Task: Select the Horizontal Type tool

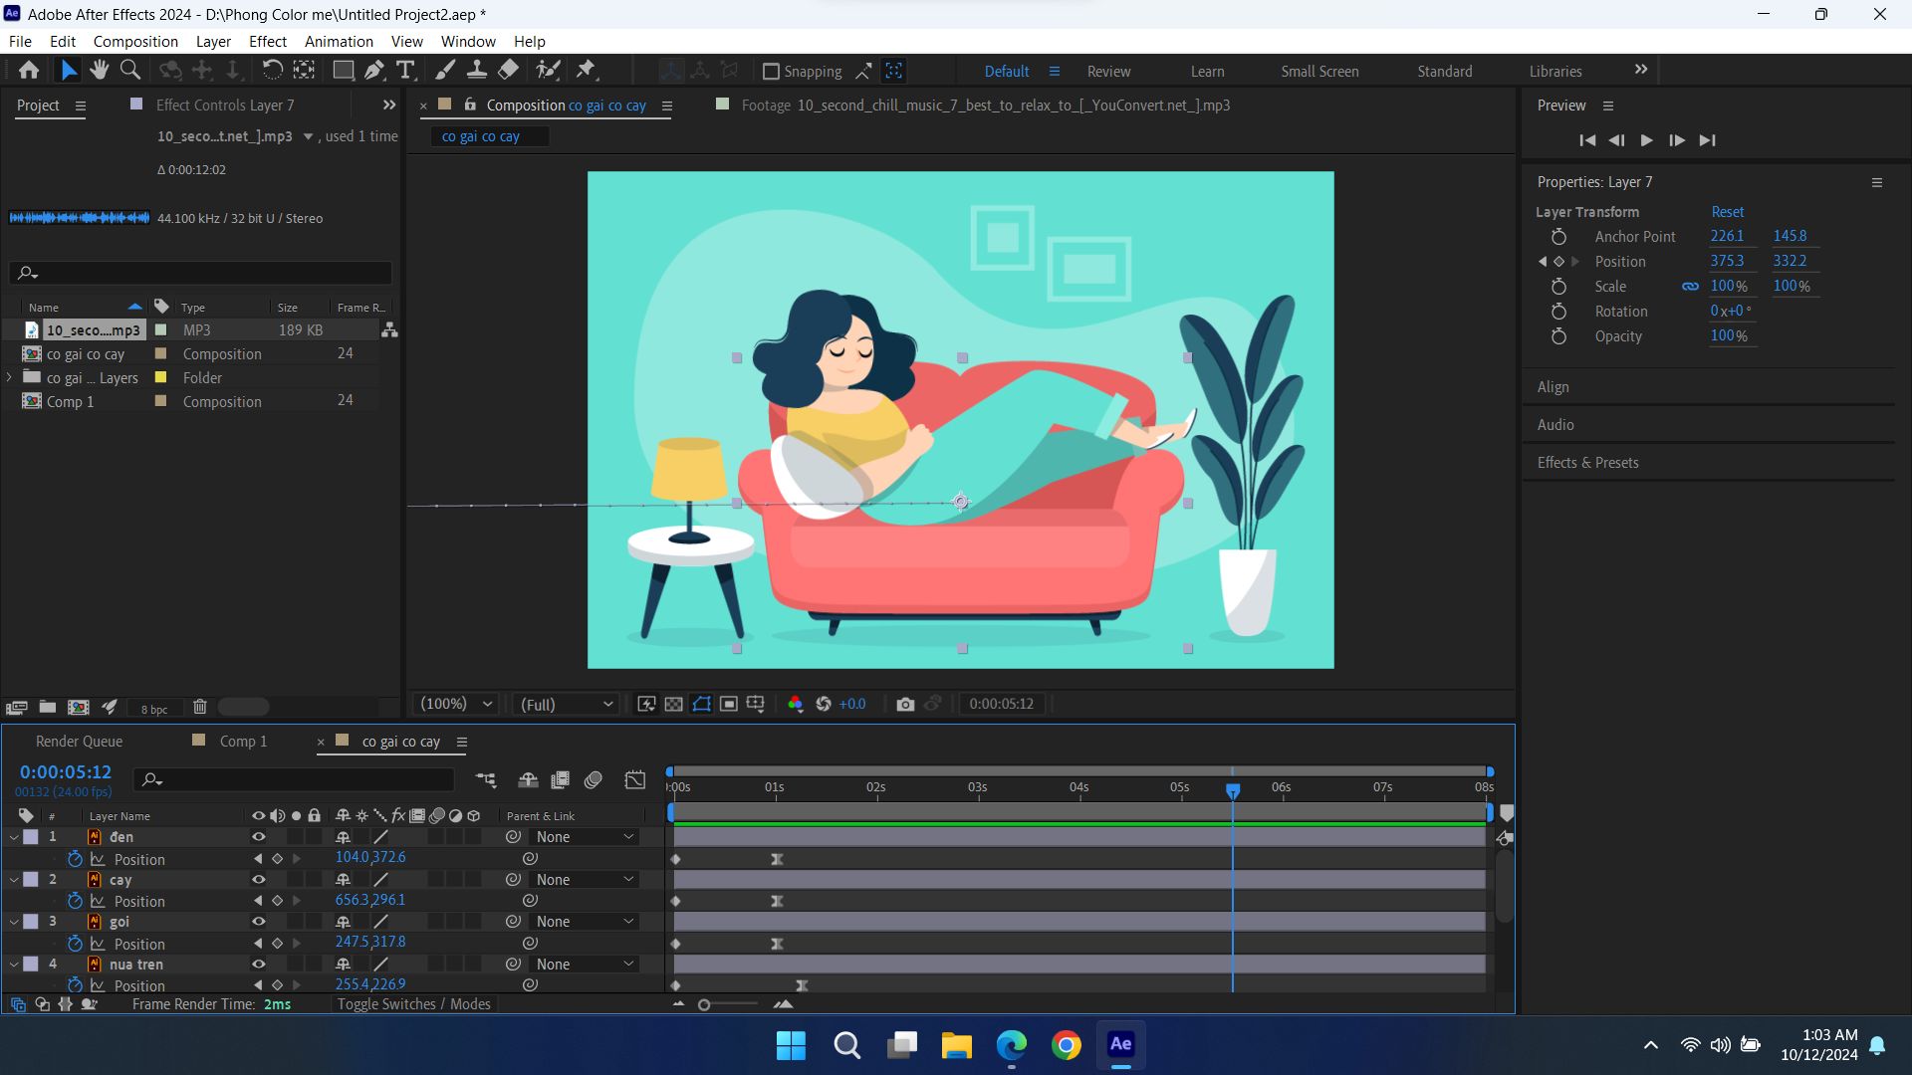Action: [405, 70]
